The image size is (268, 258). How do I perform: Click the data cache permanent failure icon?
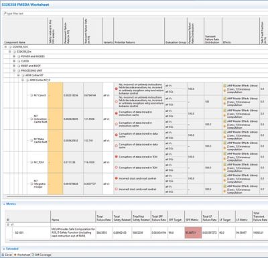point(116,135)
